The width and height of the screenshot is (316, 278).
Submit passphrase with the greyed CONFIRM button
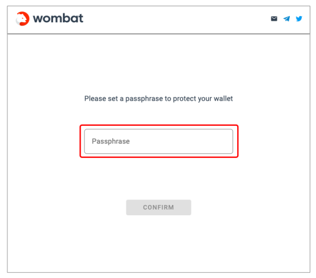tap(159, 207)
